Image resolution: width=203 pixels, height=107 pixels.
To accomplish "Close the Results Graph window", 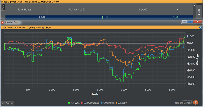I will pyautogui.click(x=197, y=22).
